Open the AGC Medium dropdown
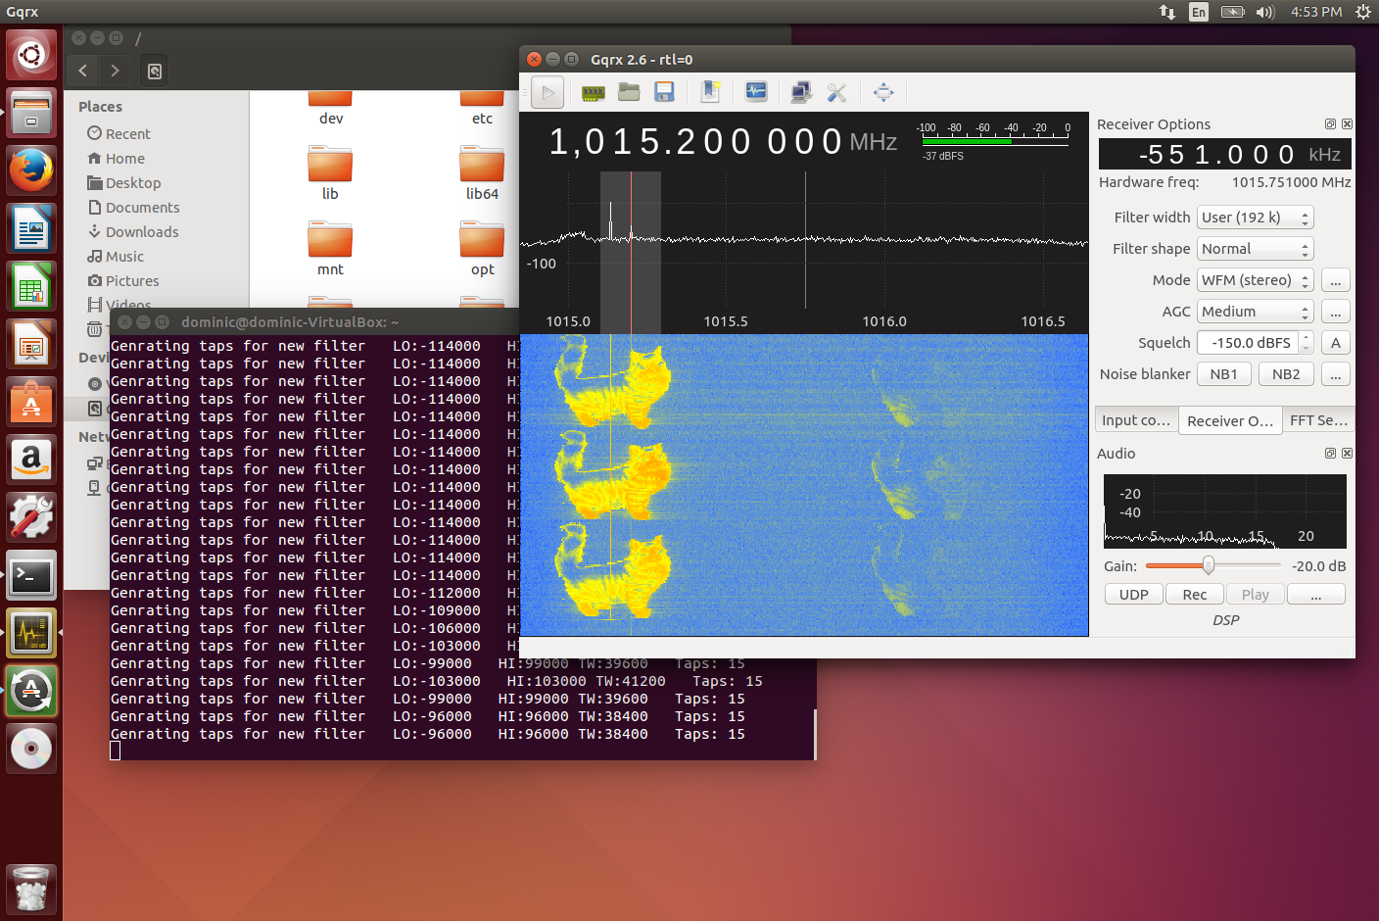1379x921 pixels. [x=1255, y=312]
